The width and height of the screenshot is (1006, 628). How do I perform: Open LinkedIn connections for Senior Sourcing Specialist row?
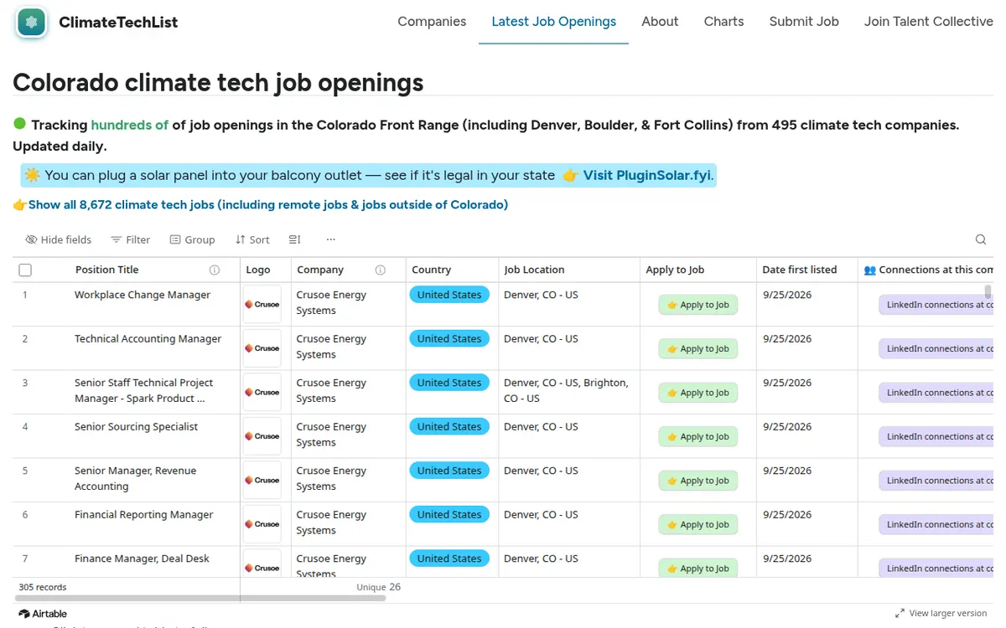936,436
